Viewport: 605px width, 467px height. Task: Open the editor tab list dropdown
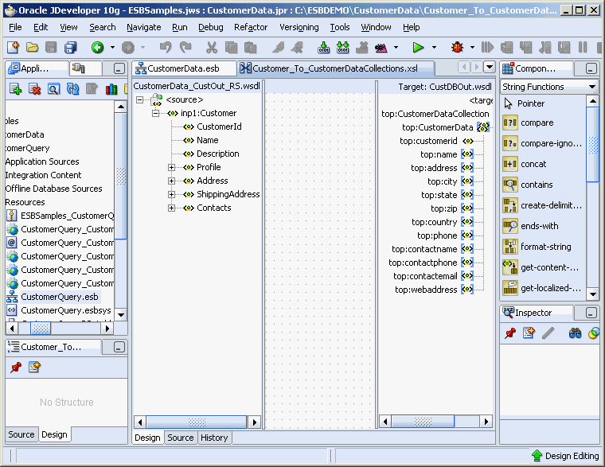coord(490,68)
